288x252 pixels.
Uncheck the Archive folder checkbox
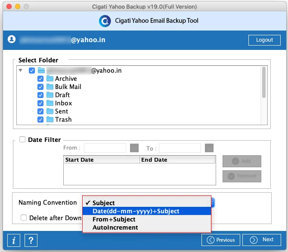click(x=40, y=79)
